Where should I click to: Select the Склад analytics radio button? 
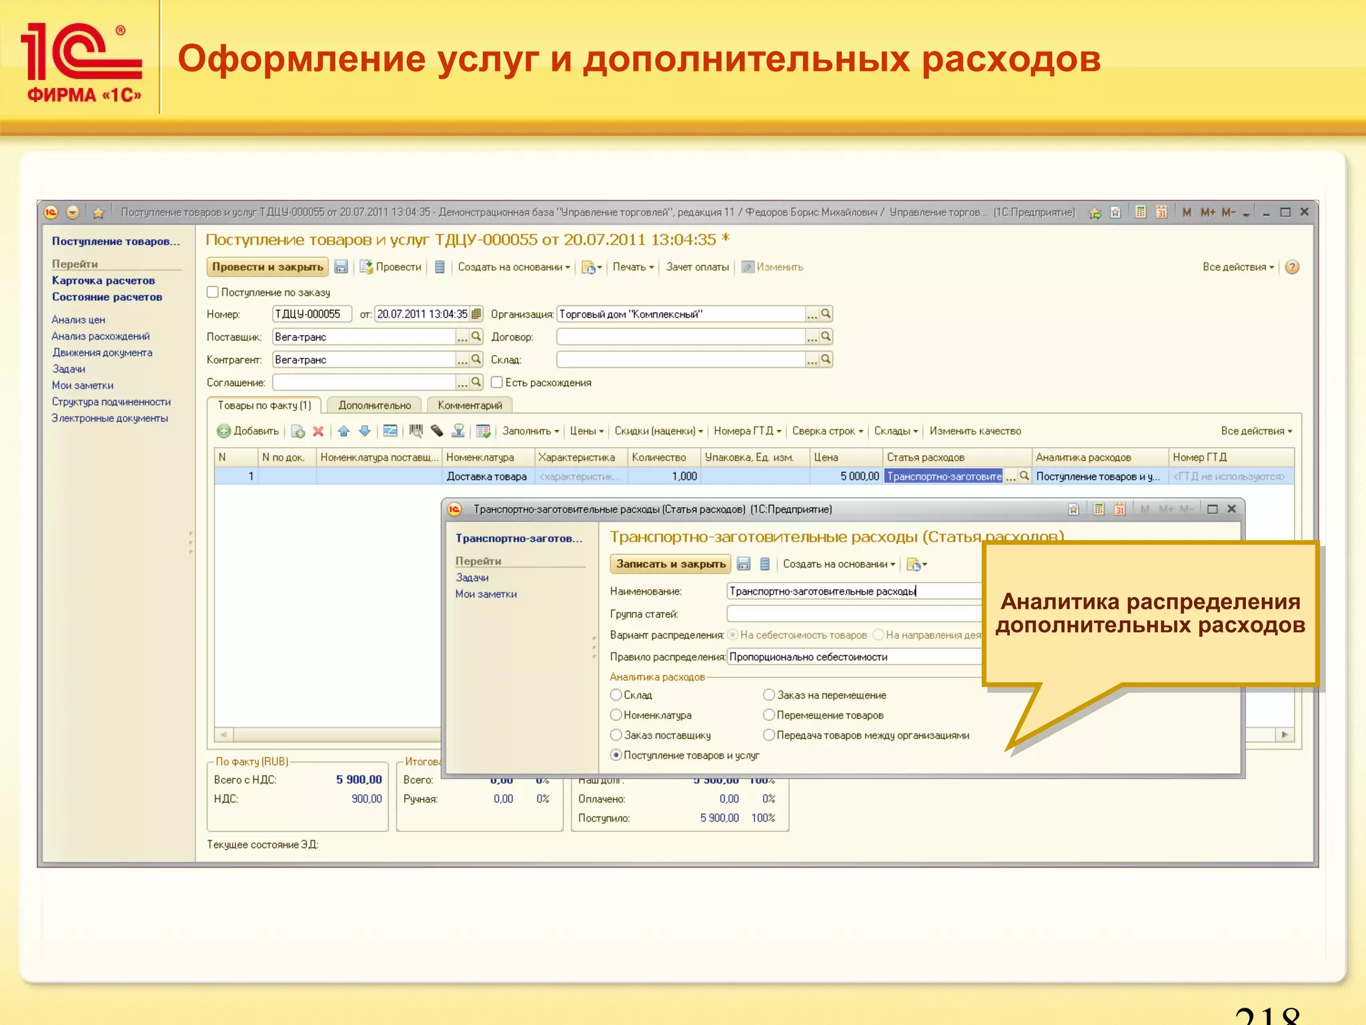[616, 695]
